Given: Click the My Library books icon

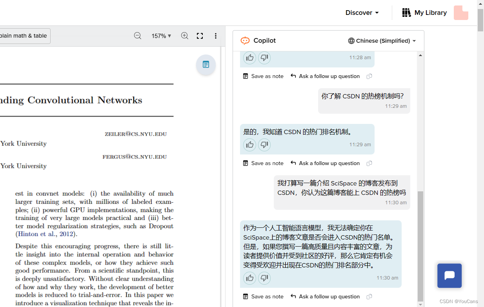Looking at the screenshot, I should (406, 13).
